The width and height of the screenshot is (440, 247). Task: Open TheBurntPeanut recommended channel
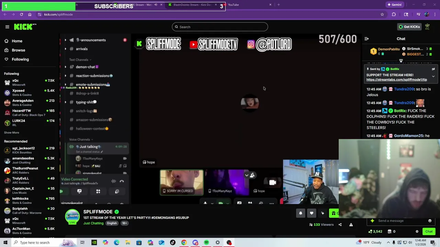pyautogui.click(x=29, y=170)
